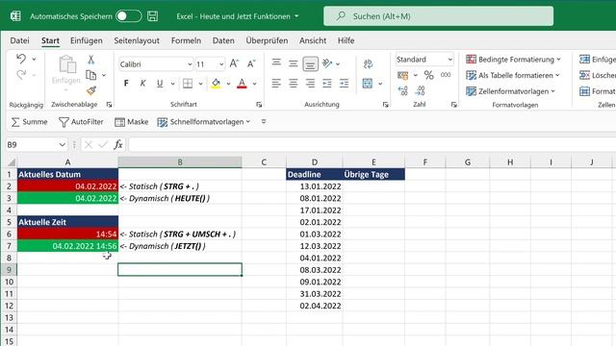Open Als Tabelle formatieren menu
The width and height of the screenshot is (616, 346).
point(513,75)
